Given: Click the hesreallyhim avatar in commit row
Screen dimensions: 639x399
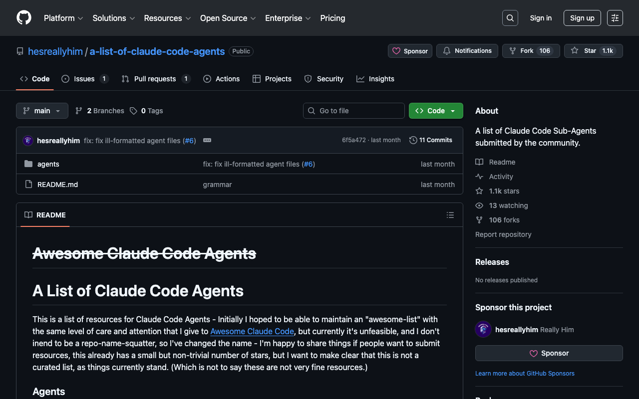Looking at the screenshot, I should (x=28, y=141).
